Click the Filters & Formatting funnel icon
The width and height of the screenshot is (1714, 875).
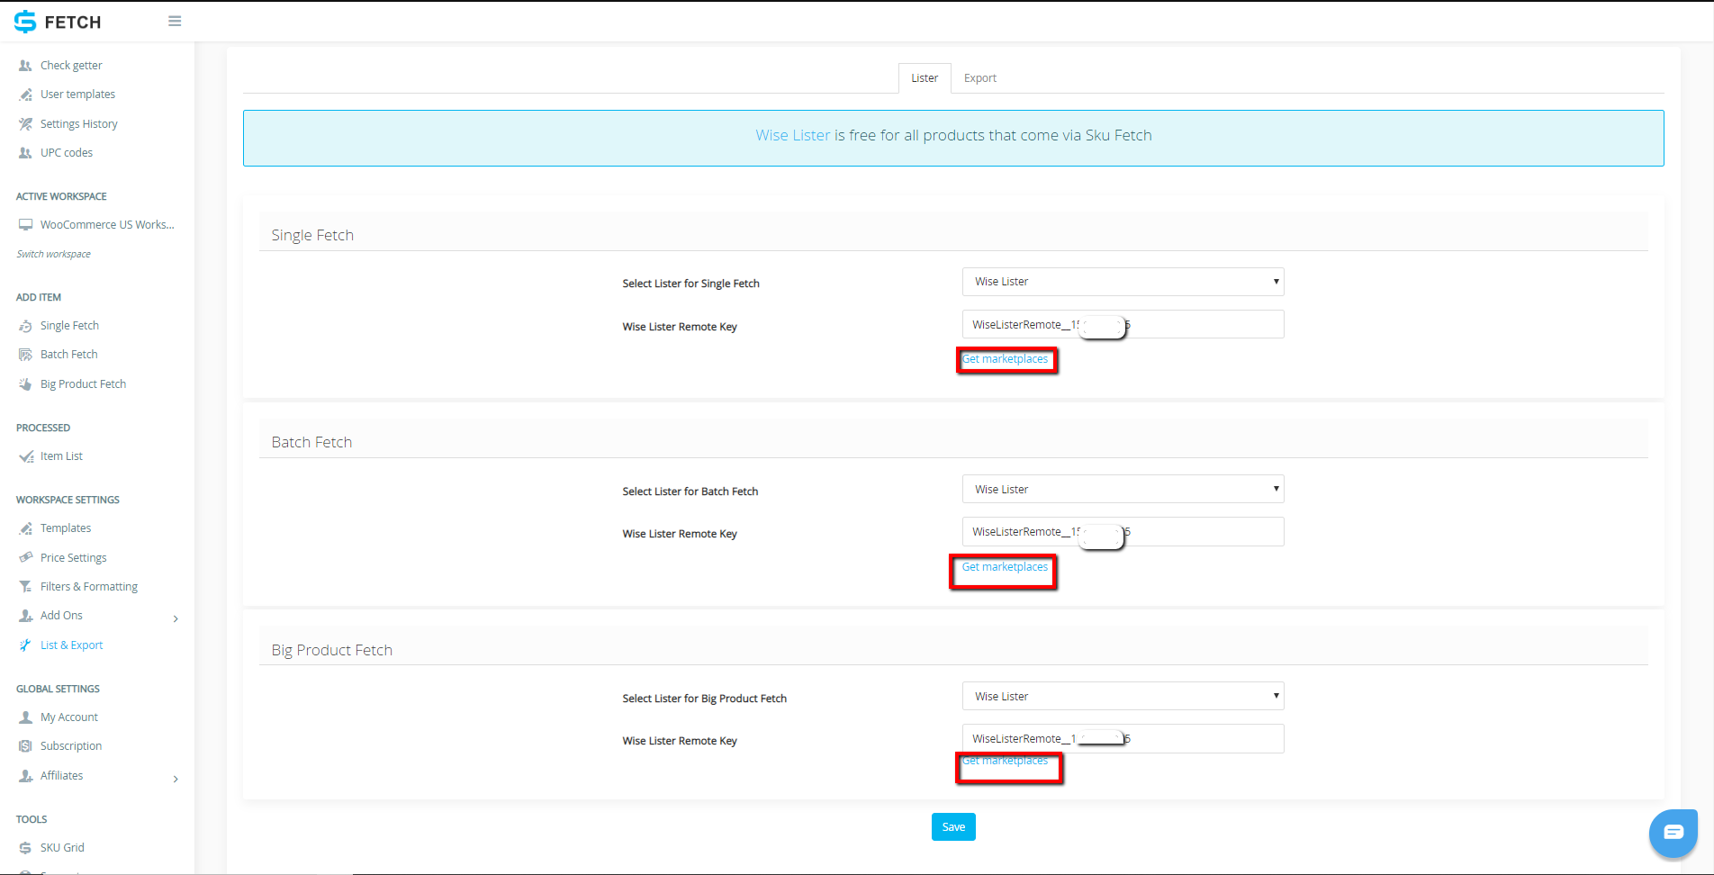click(25, 587)
